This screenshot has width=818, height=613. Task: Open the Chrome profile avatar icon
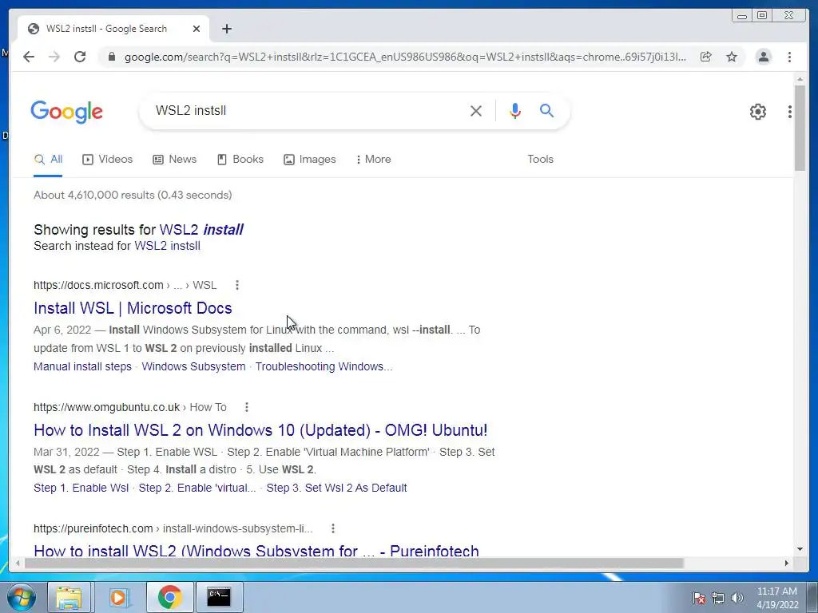pyautogui.click(x=763, y=57)
